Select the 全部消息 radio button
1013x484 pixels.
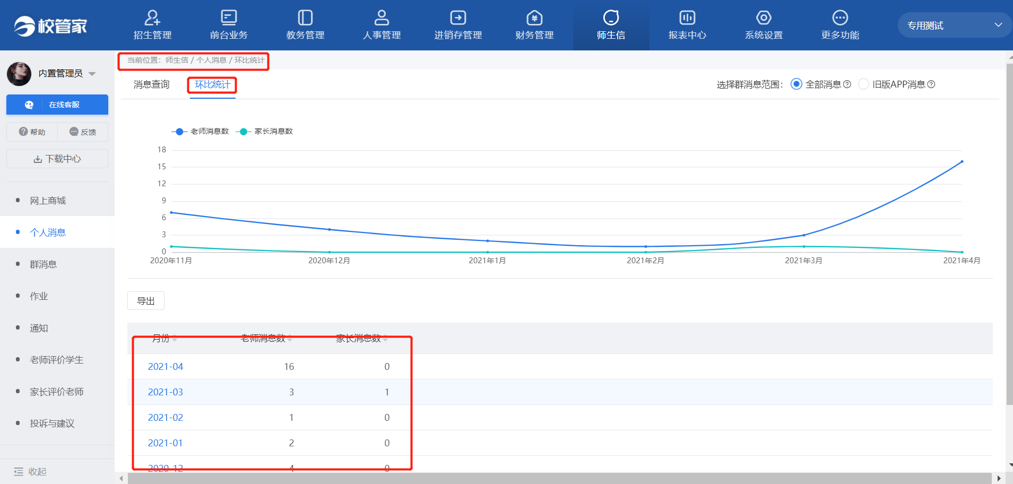click(x=796, y=84)
